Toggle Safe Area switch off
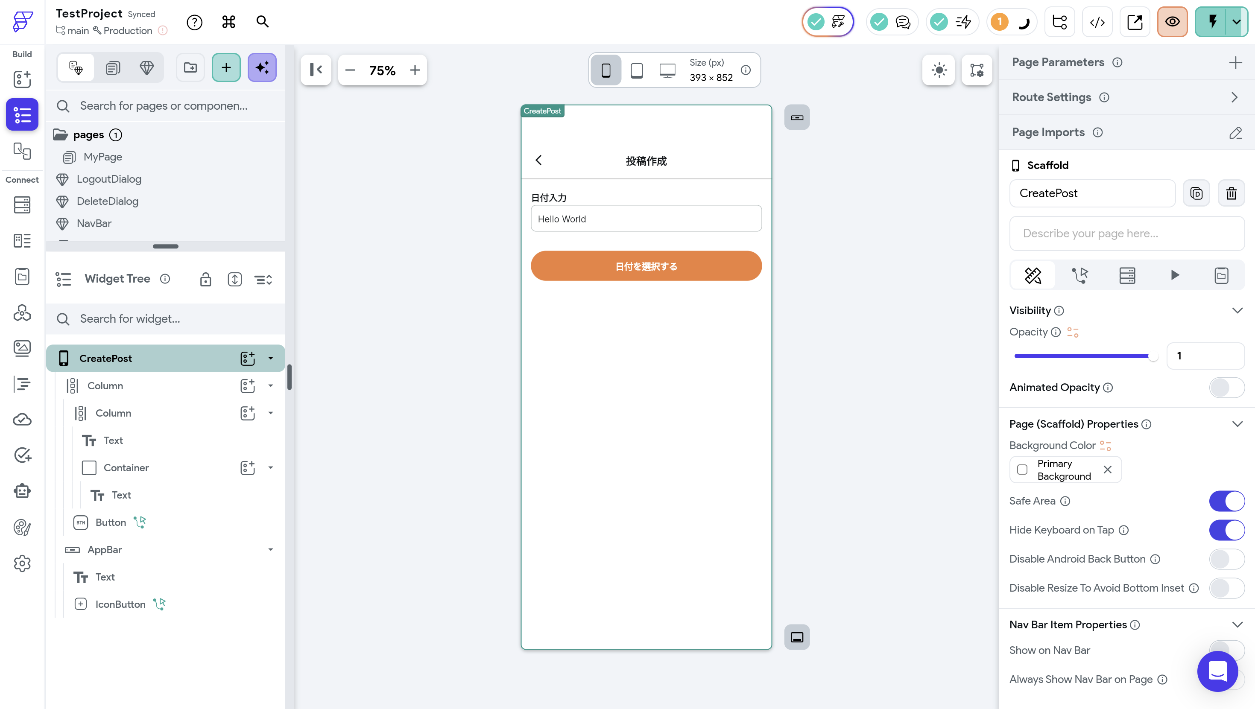Screen dimensions: 1255x709 point(1226,501)
